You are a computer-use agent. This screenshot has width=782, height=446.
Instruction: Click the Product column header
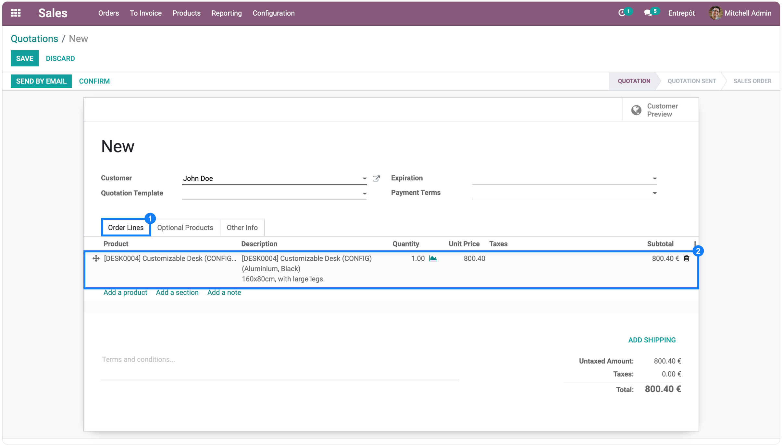(116, 244)
